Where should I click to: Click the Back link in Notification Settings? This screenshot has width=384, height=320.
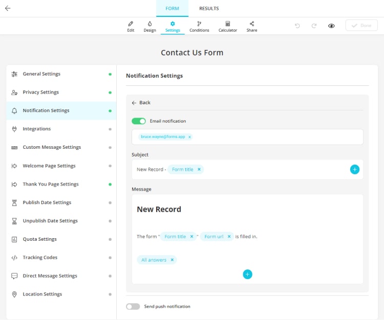click(141, 103)
